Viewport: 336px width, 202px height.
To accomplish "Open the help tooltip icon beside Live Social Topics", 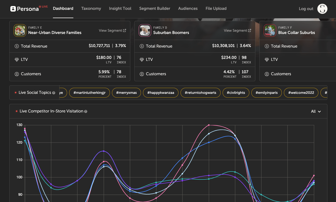I will pos(53,93).
